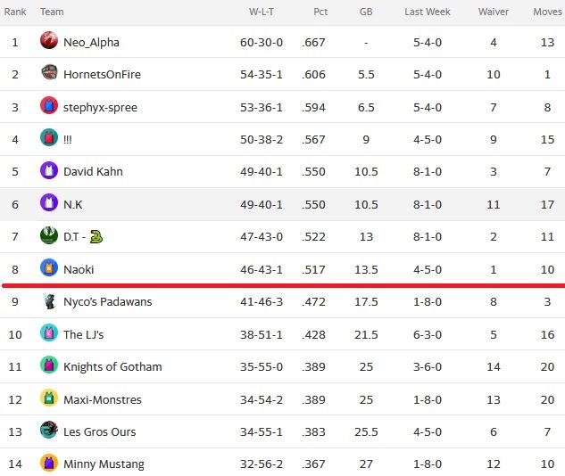Click the HornetsOnFire team name

pyautogui.click(x=102, y=74)
